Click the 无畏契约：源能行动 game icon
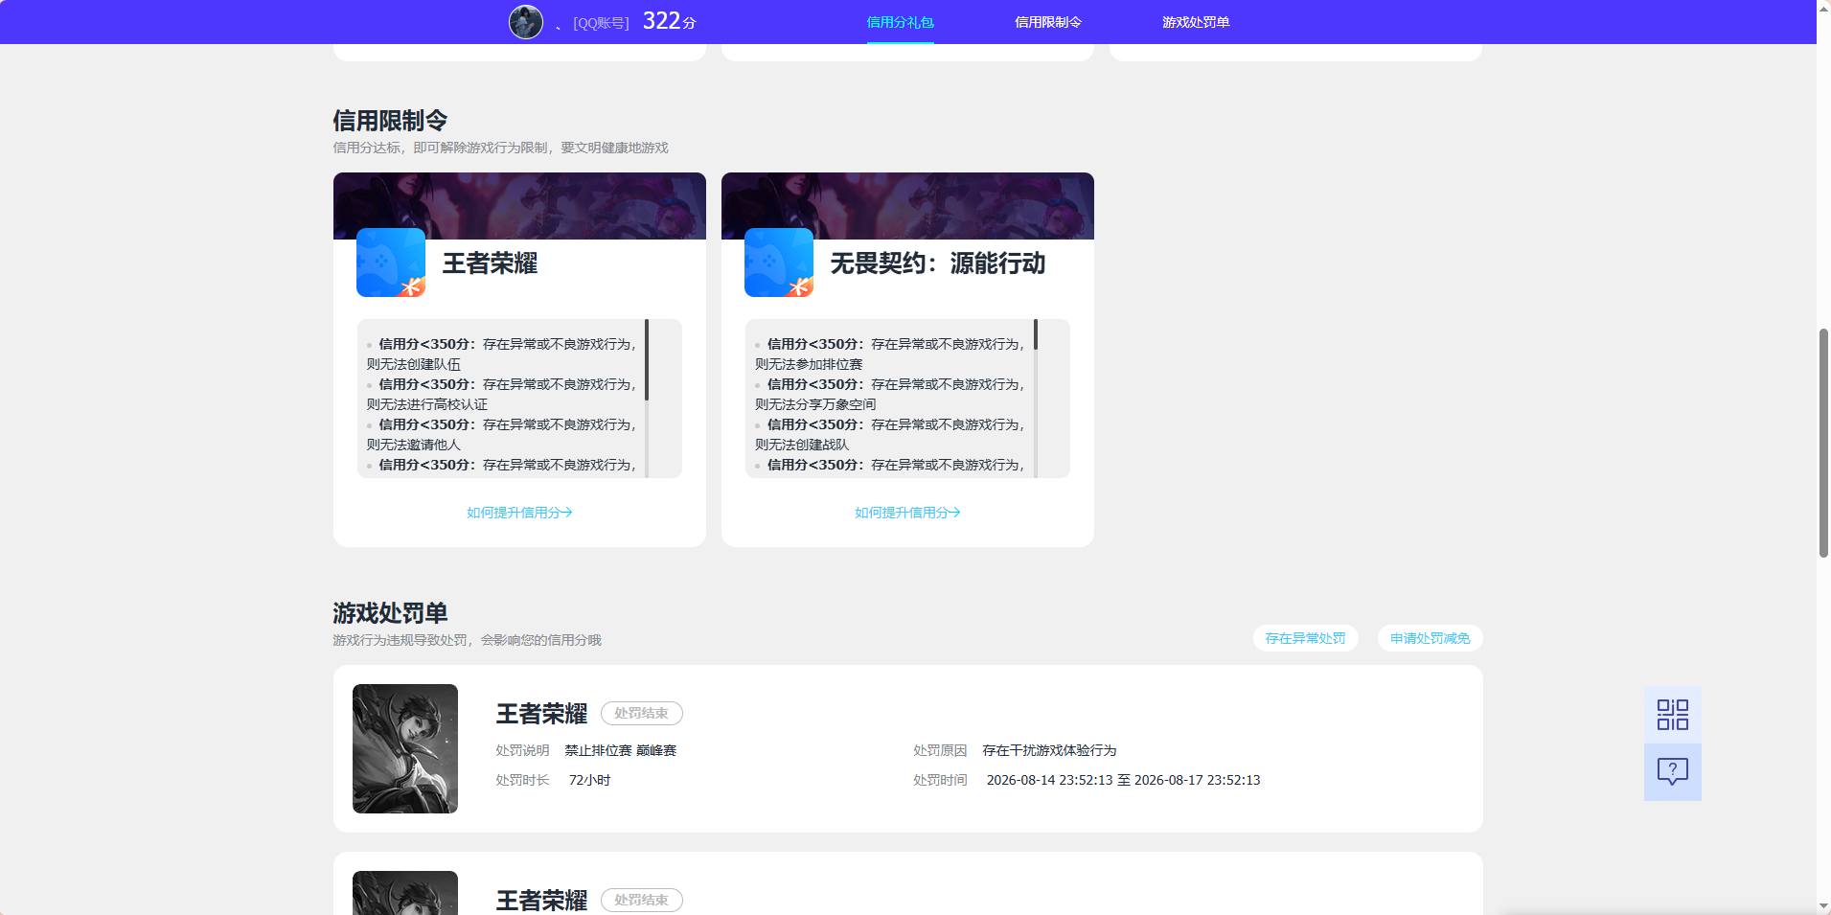 779,263
